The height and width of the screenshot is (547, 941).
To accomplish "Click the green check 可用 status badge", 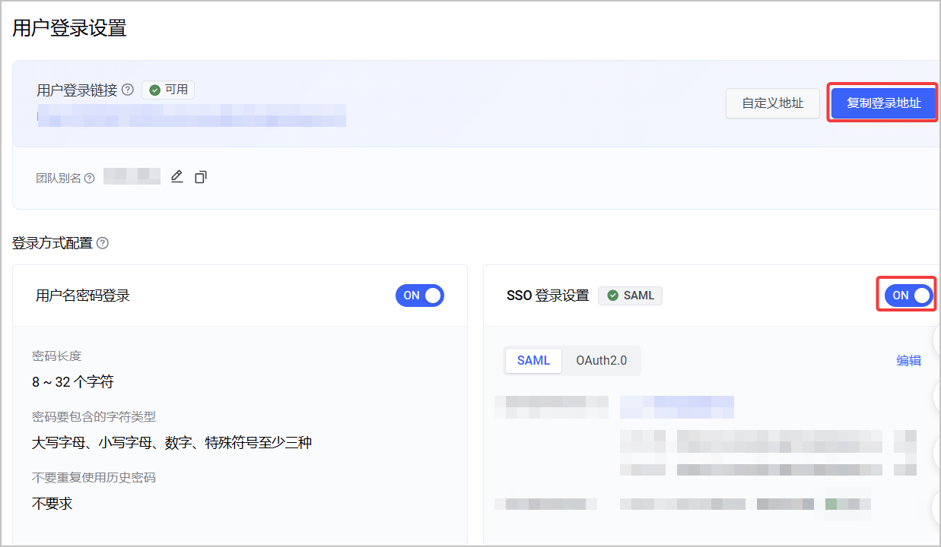I will [168, 90].
